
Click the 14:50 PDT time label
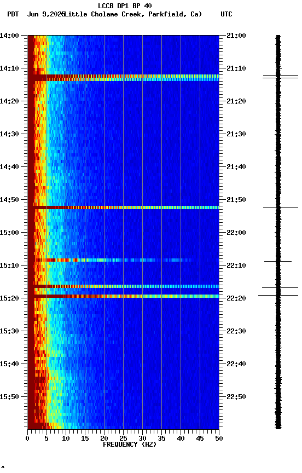pyautogui.click(x=9, y=200)
